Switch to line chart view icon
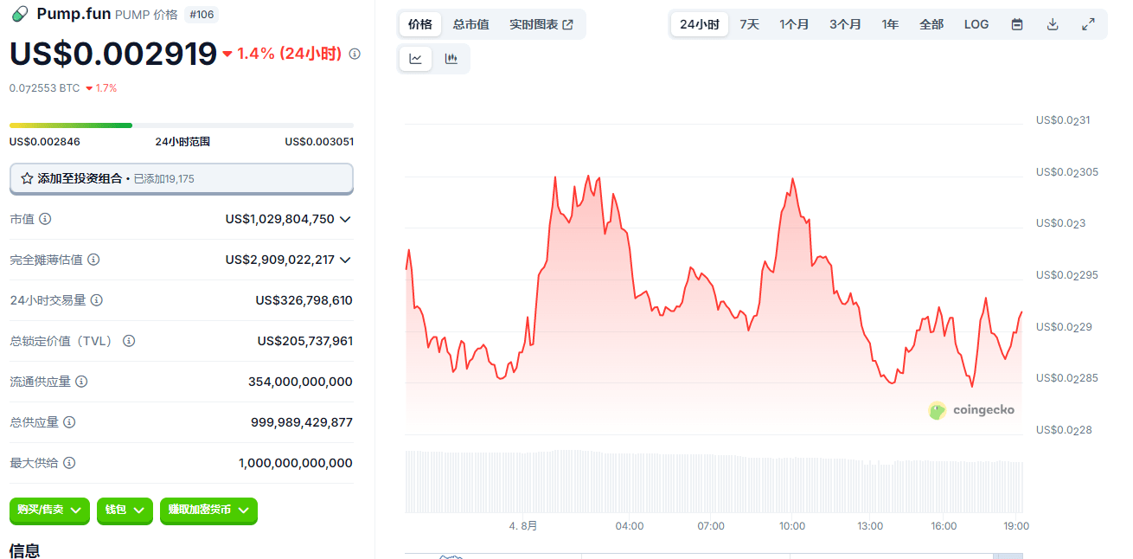 click(x=416, y=59)
